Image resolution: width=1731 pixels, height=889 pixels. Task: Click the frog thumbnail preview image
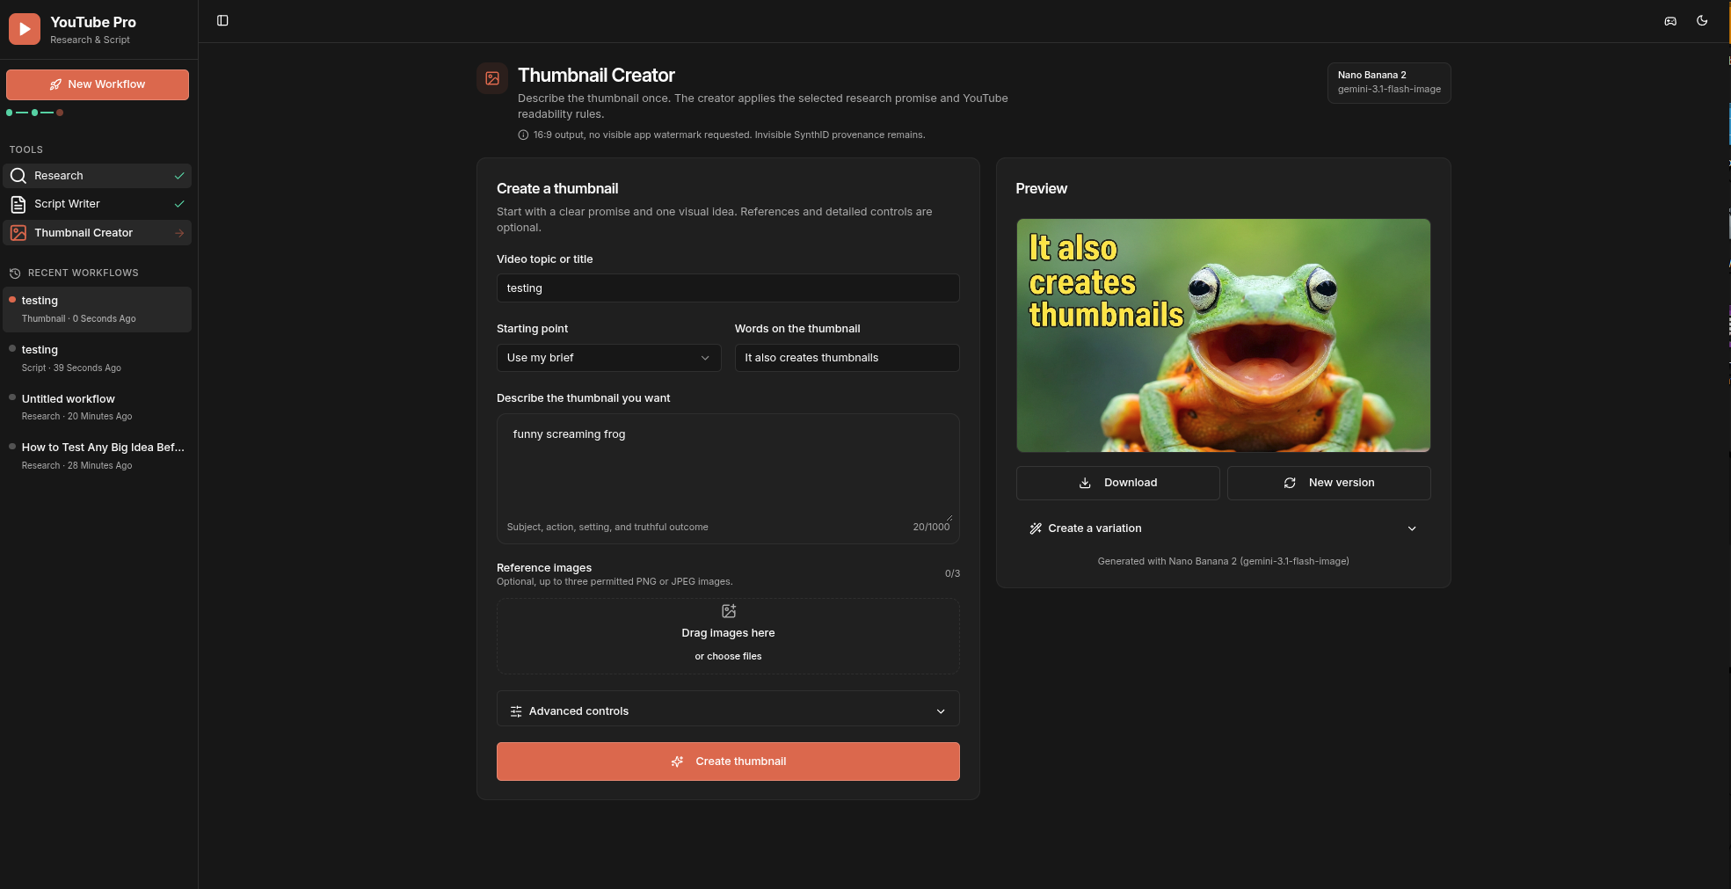[1223, 335]
